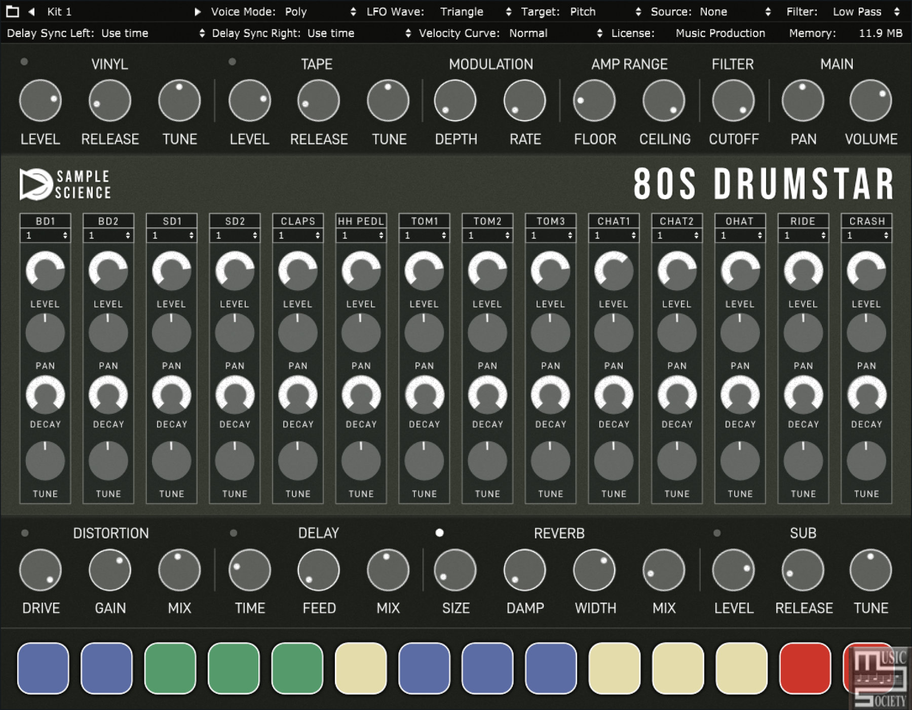Click the Delay TIME knob
912x710 pixels.
(250, 570)
